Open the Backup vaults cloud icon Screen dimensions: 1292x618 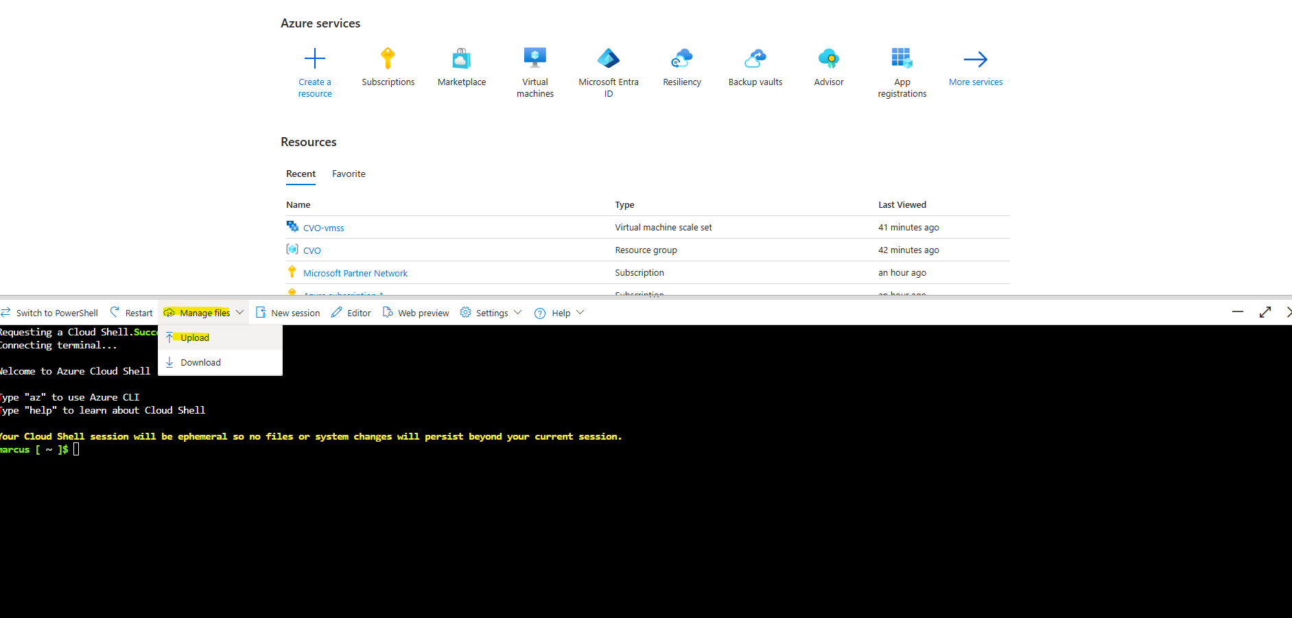click(x=755, y=58)
